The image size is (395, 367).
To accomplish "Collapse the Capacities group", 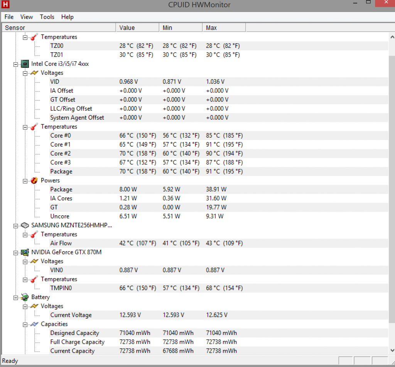I will (25, 325).
